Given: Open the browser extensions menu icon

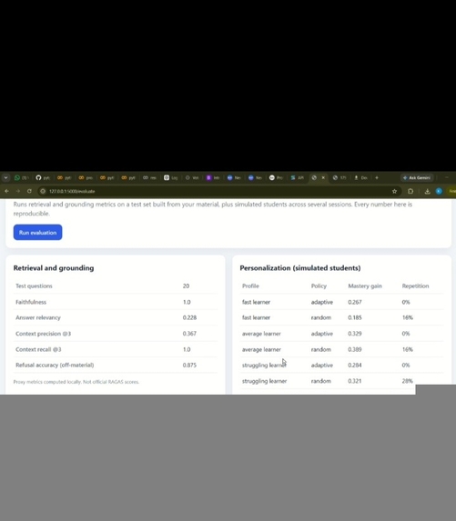Looking at the screenshot, I should [410, 191].
